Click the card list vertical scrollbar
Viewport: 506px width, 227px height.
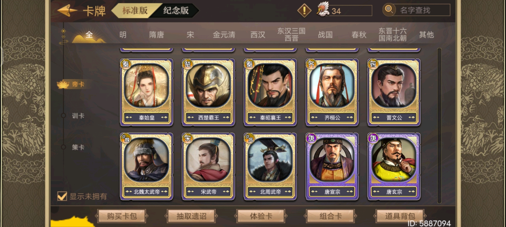coord(439,125)
